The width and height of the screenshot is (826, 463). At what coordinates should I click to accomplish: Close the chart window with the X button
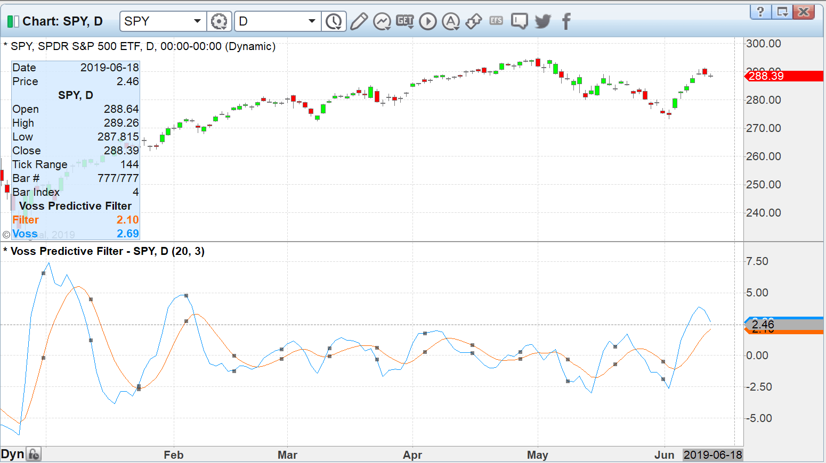(804, 12)
